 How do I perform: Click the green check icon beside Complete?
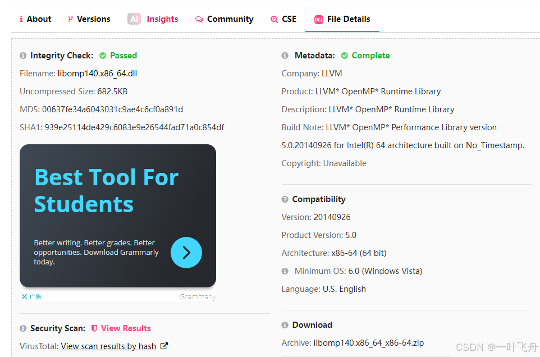coord(345,56)
